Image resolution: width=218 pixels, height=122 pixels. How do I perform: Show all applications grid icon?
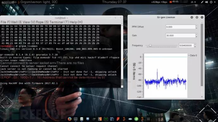pos(148,119)
